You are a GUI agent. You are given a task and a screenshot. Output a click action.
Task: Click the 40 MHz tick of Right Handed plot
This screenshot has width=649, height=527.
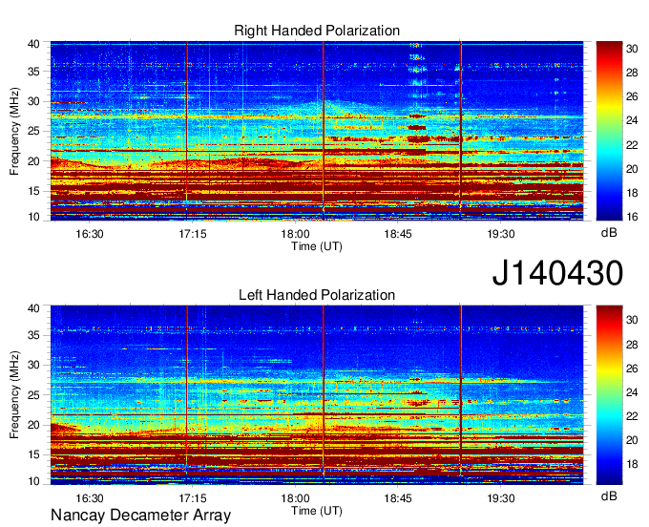coord(33,44)
